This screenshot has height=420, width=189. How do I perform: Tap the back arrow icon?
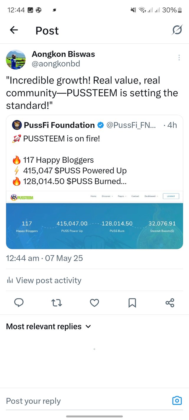(x=14, y=30)
